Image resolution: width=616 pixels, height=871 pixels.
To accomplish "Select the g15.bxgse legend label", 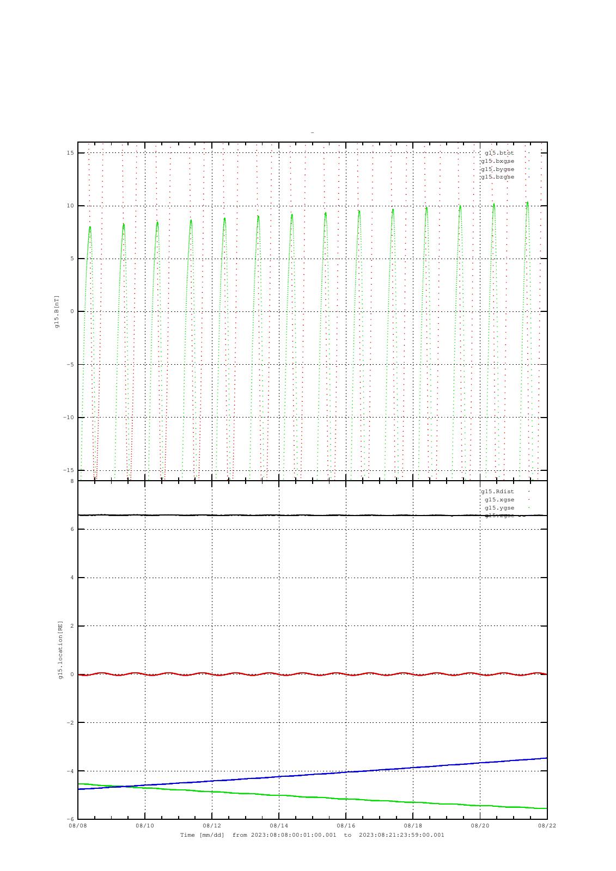I will coord(497,161).
